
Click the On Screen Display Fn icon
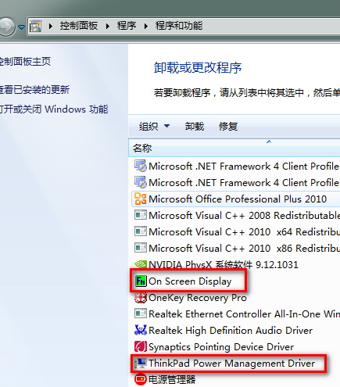(x=141, y=281)
